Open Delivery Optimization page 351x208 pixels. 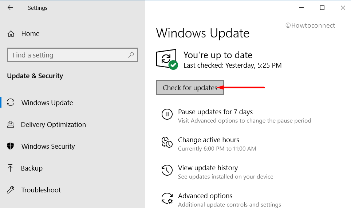[x=53, y=125]
